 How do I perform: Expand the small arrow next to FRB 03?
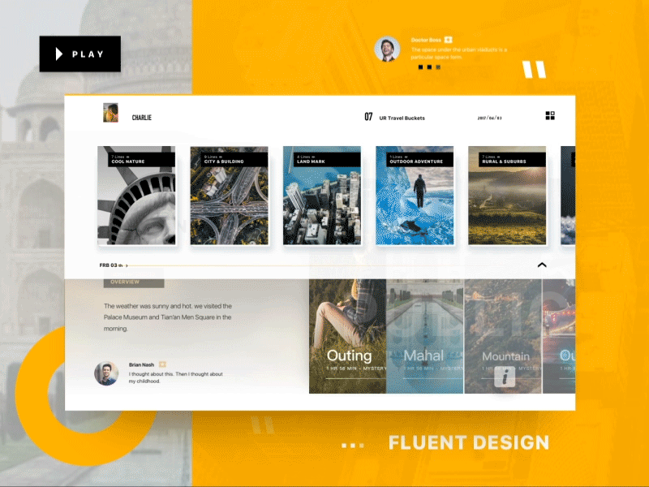tap(127, 265)
